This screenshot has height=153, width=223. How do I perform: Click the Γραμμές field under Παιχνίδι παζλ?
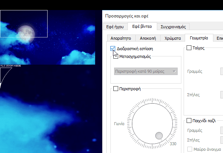pos(222,130)
